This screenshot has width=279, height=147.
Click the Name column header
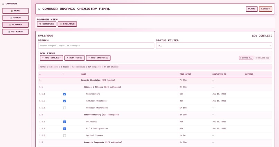(84, 74)
